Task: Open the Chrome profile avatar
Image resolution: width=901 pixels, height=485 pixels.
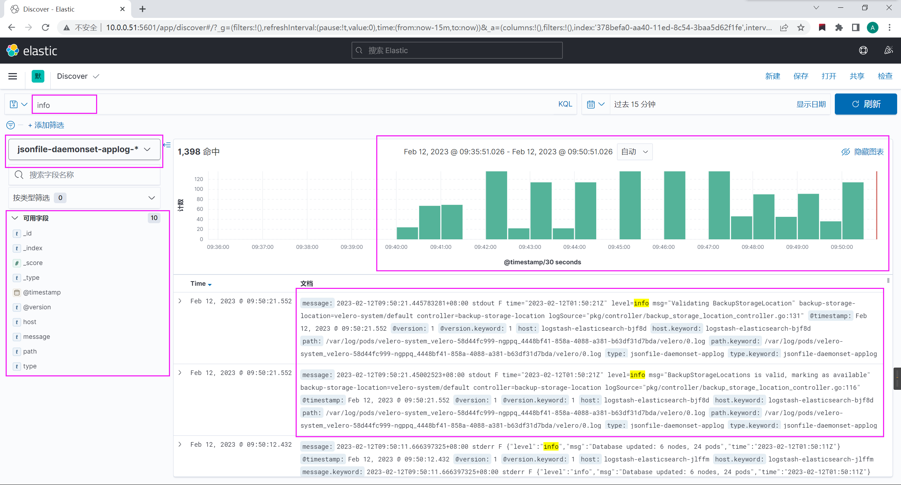Action: [x=872, y=27]
